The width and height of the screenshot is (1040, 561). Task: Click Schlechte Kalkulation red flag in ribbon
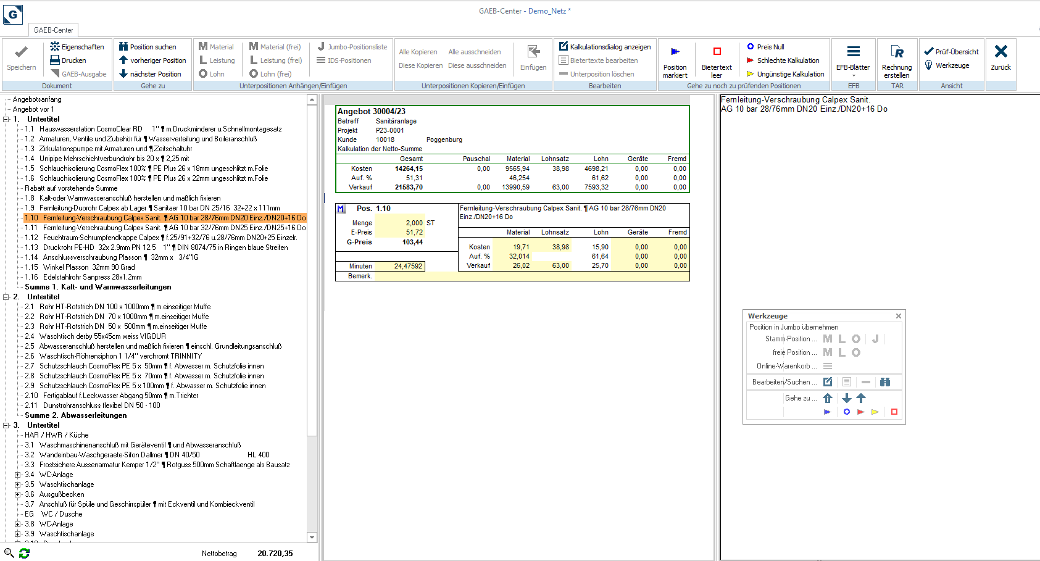click(751, 60)
